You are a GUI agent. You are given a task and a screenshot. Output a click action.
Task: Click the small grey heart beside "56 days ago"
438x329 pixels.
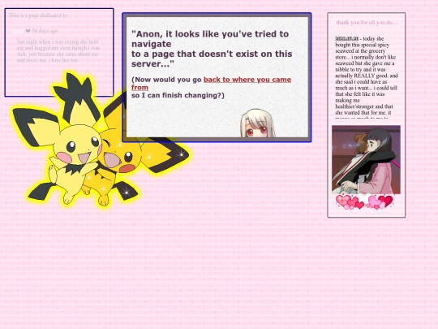(28, 31)
